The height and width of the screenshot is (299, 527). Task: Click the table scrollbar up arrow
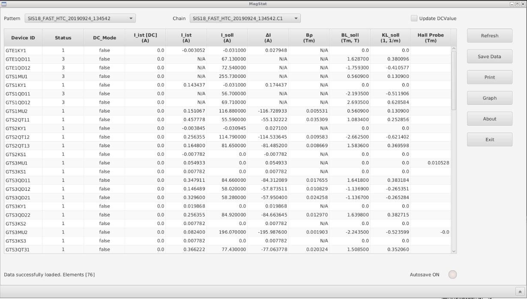454,49
